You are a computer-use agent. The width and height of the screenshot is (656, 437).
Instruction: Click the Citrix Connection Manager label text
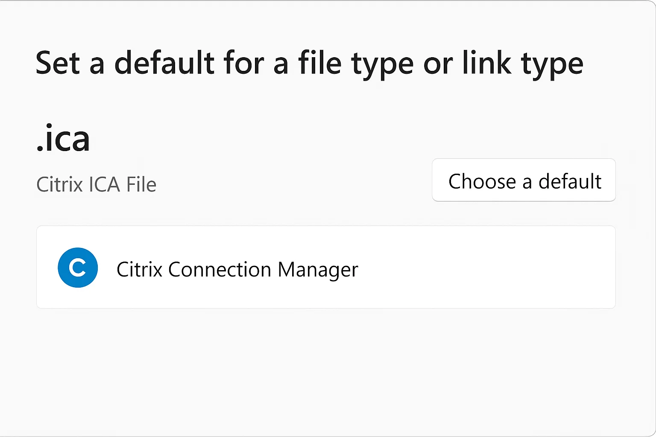(237, 269)
